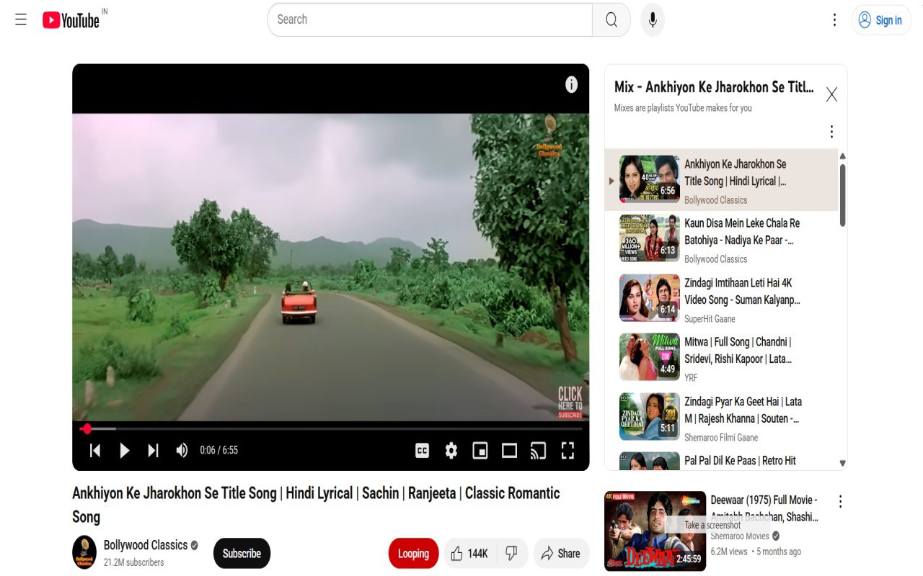Toggle the Looping button

click(413, 554)
